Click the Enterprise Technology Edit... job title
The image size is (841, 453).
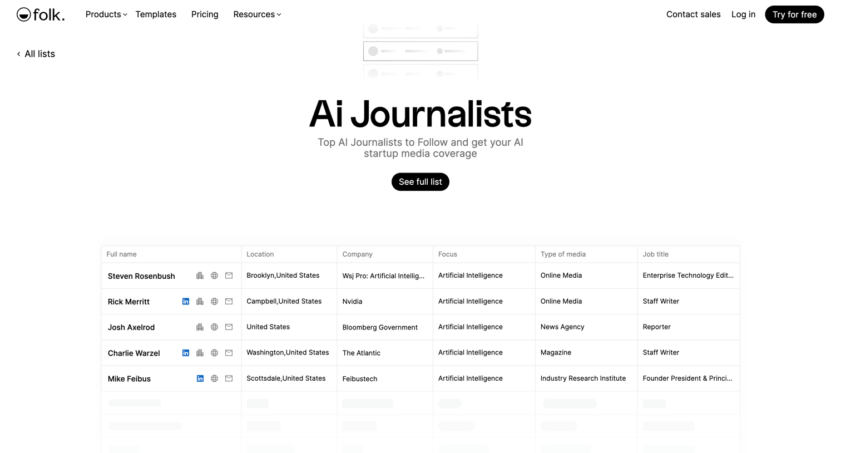click(688, 275)
